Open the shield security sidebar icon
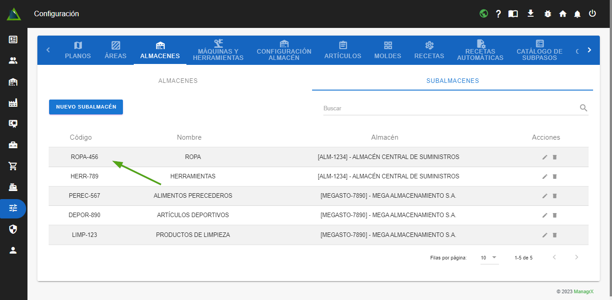This screenshot has height=300, width=612. tap(13, 229)
